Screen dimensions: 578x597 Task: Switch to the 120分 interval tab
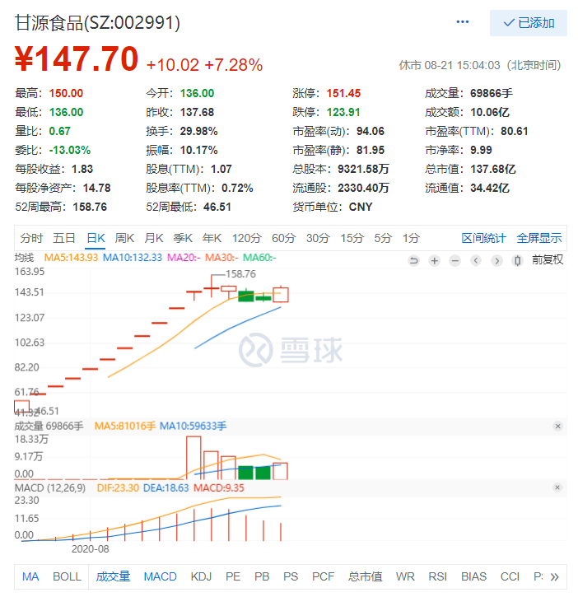tap(247, 238)
